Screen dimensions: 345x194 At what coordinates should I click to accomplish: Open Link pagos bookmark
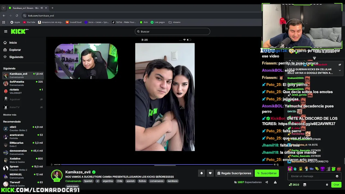[x=158, y=22]
